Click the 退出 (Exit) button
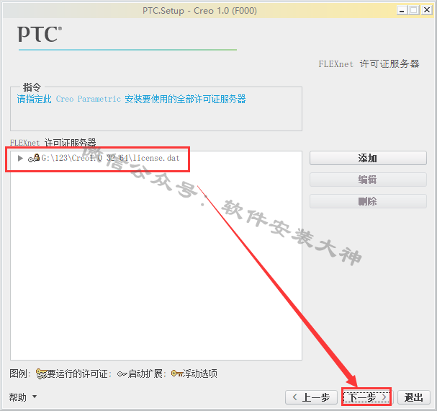The height and width of the screenshot is (411, 437). tap(413, 397)
